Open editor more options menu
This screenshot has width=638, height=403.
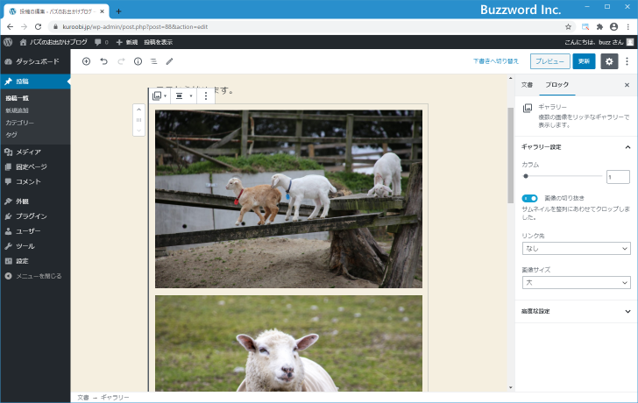point(627,61)
